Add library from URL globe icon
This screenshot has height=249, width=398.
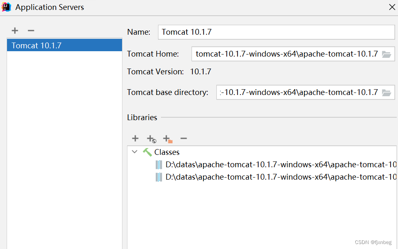point(151,139)
